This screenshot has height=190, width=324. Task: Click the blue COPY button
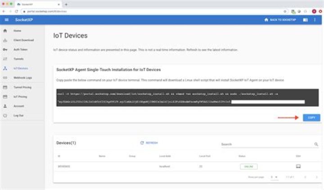(311, 118)
